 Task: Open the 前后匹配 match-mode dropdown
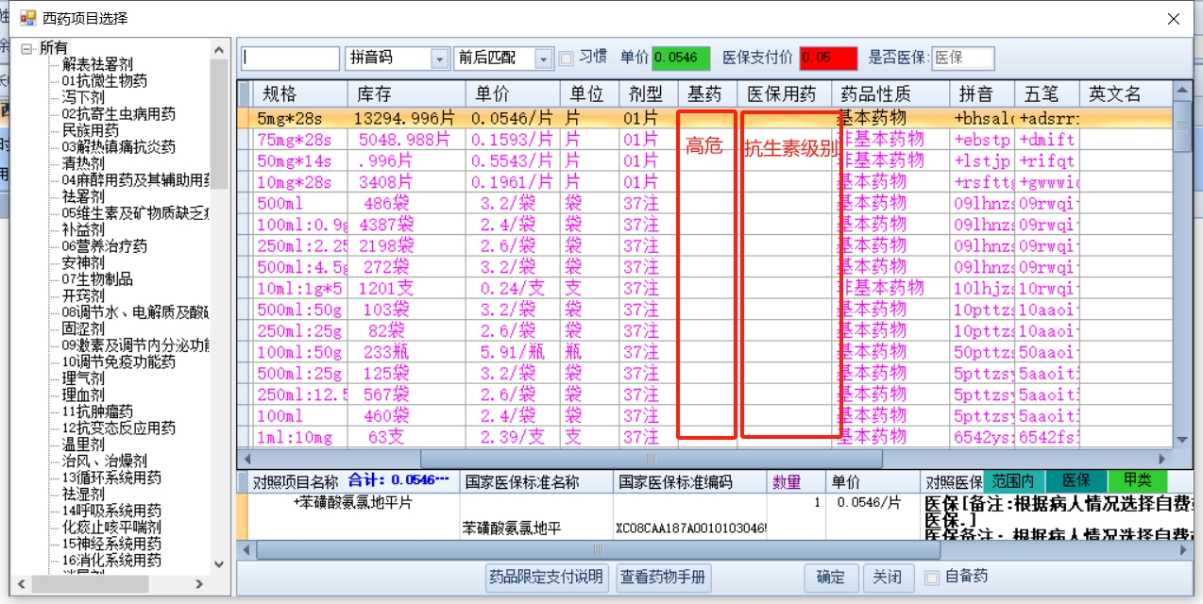pos(544,59)
